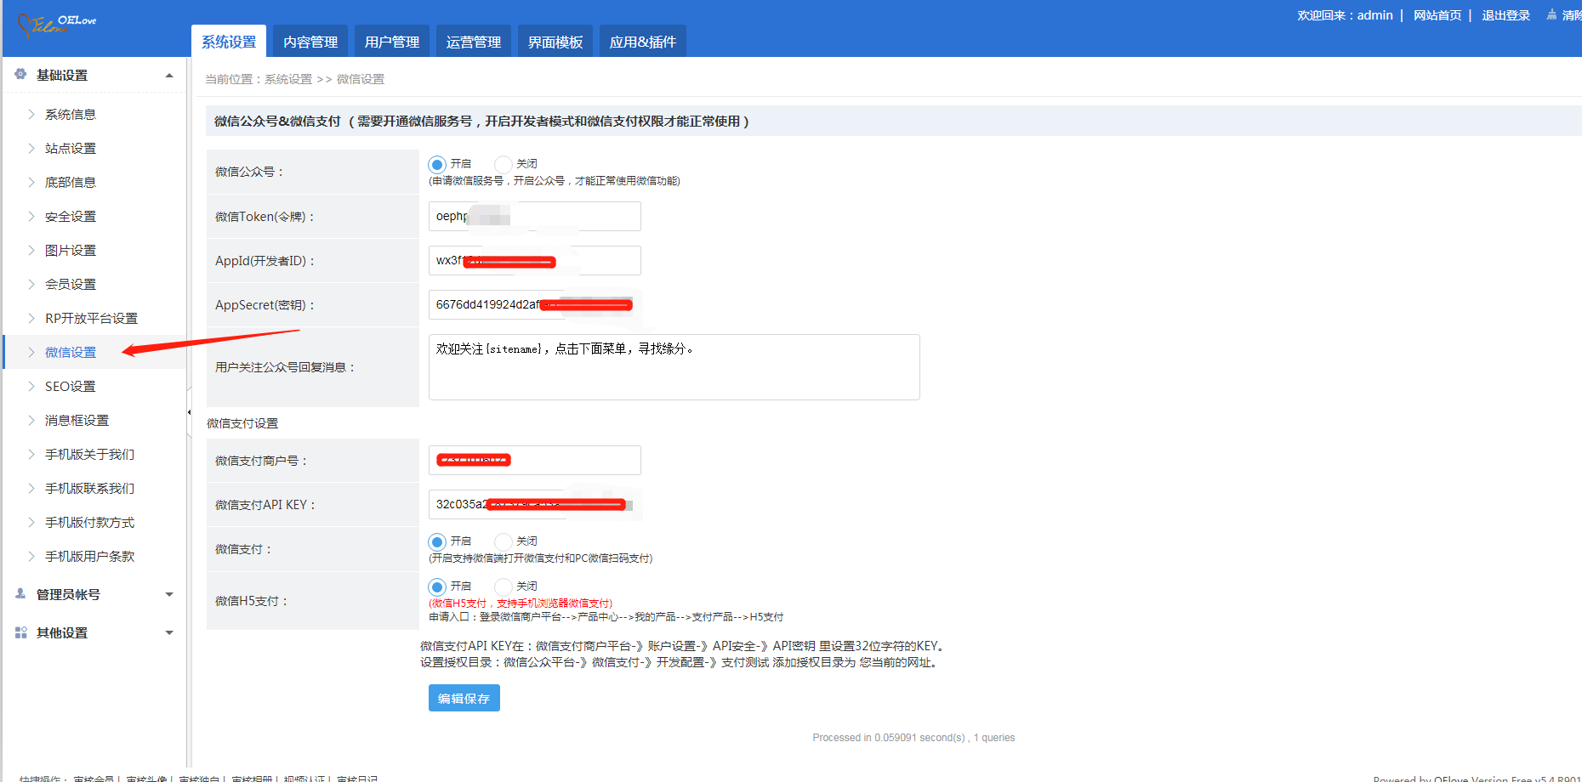
Task: Click the AppId(开发者ID) input field
Action: (535, 260)
